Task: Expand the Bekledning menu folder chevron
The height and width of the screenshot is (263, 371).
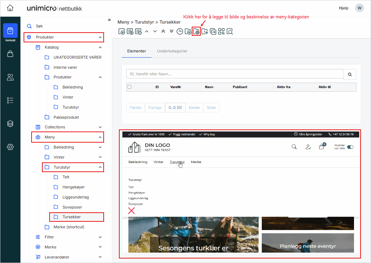Action: pos(100,147)
